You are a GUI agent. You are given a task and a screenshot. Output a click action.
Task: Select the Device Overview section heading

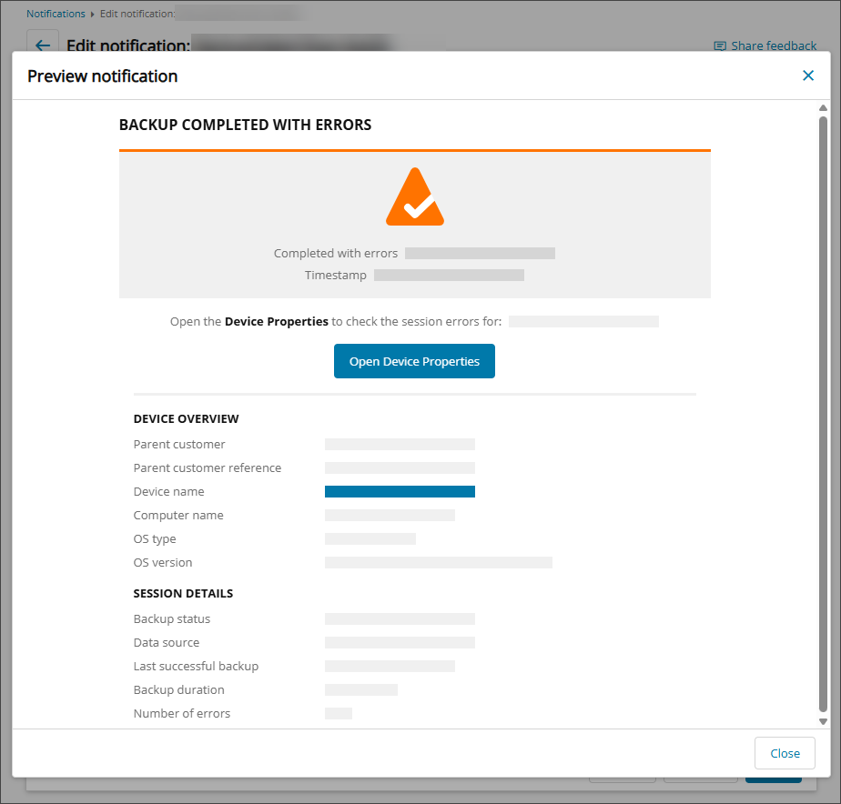click(x=186, y=419)
